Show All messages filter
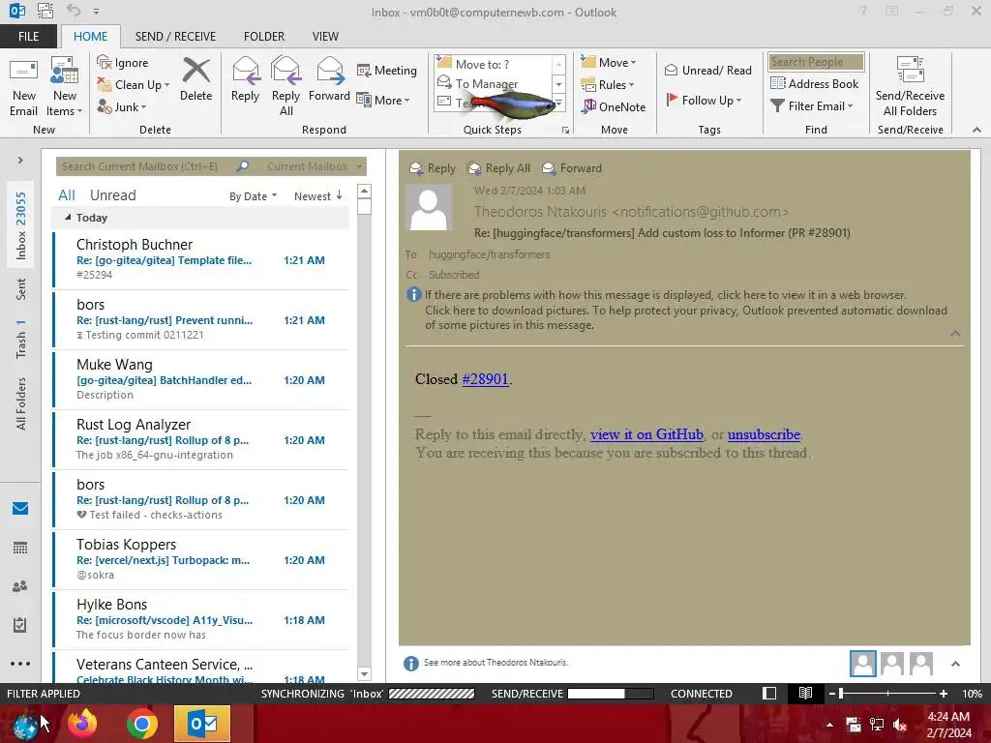The width and height of the screenshot is (991, 743). (x=67, y=195)
